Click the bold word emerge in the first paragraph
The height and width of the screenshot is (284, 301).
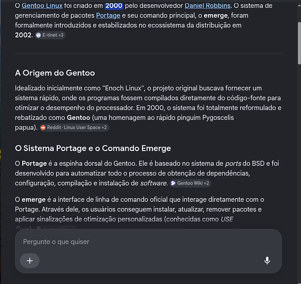point(215,15)
